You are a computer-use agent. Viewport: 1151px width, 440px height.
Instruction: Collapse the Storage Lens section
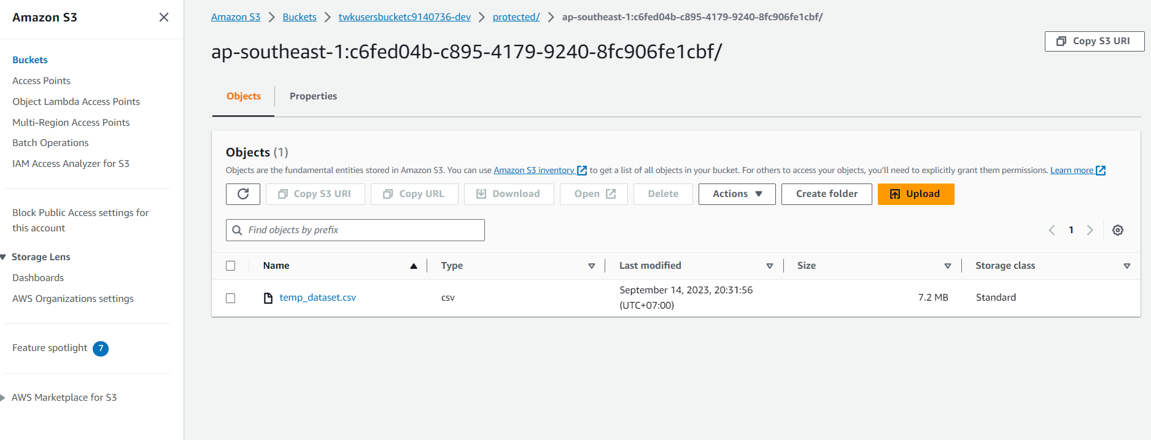(x=4, y=257)
